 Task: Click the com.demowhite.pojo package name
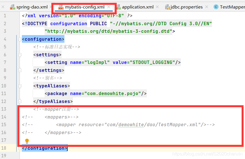[x=113, y=94]
